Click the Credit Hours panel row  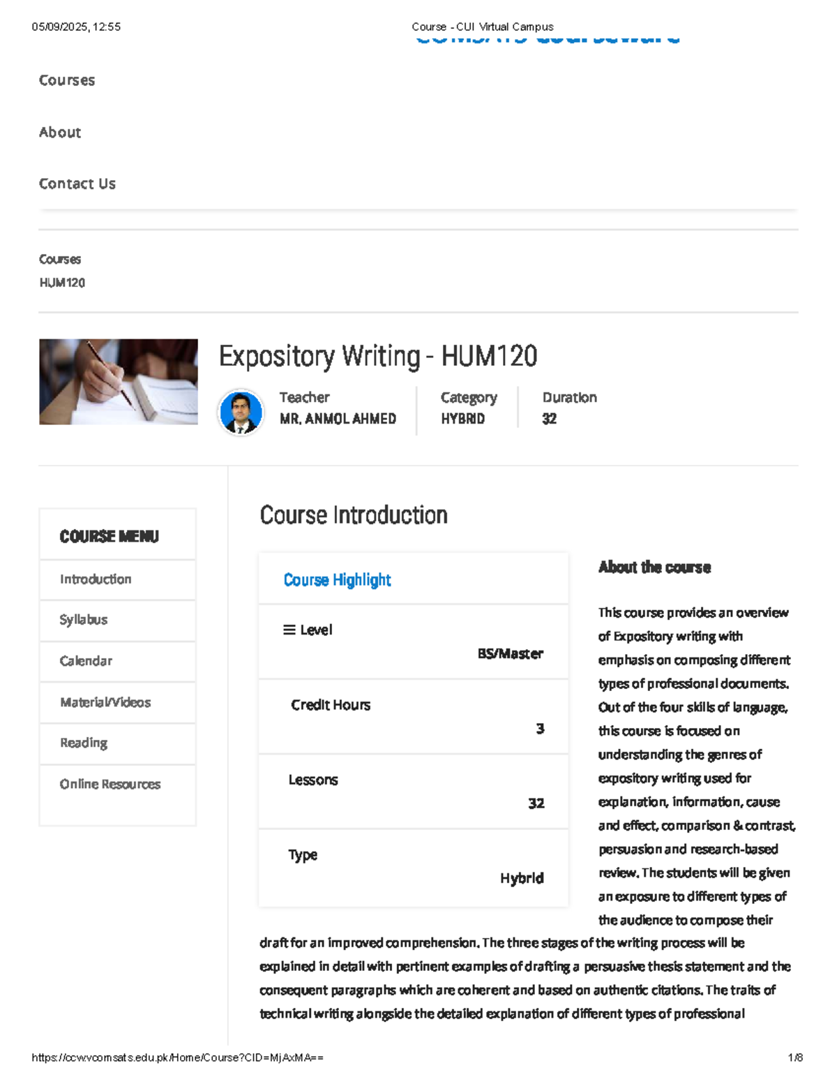tap(414, 717)
